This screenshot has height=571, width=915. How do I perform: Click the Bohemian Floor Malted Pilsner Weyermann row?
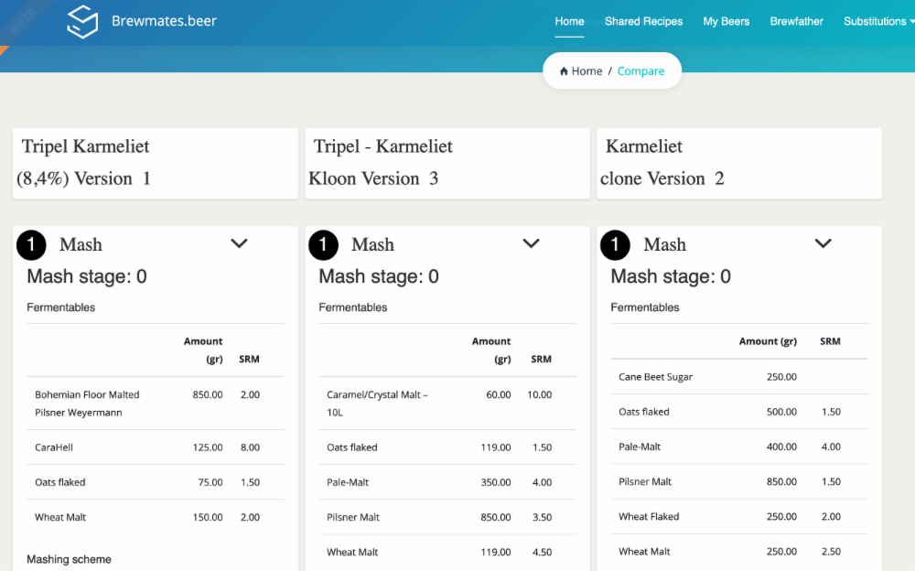click(156, 404)
